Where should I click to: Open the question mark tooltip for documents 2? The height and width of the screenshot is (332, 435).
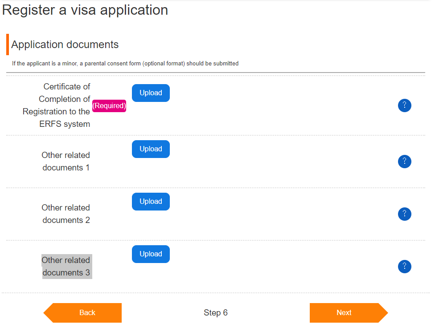(x=405, y=214)
